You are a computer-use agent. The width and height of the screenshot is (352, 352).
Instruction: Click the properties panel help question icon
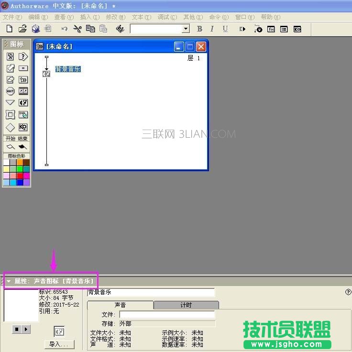pos(348,292)
